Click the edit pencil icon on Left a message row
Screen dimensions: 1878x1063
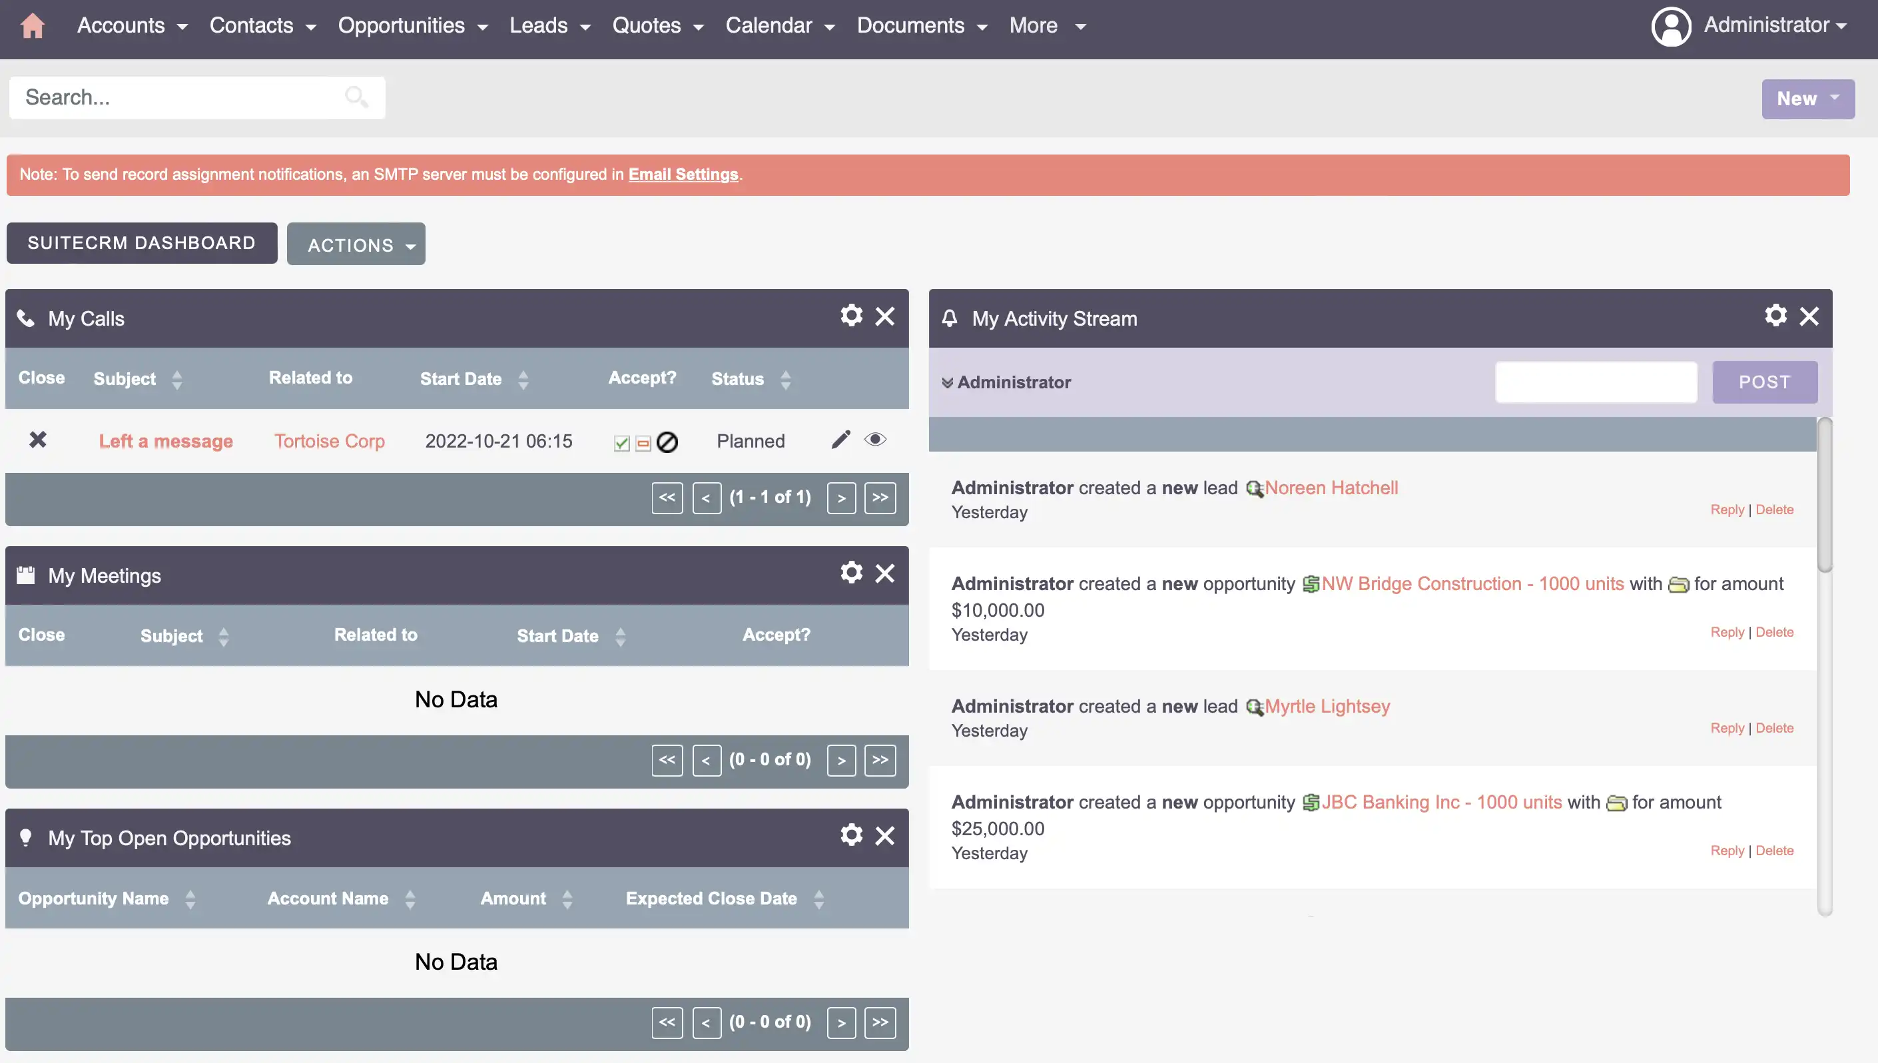click(x=841, y=439)
